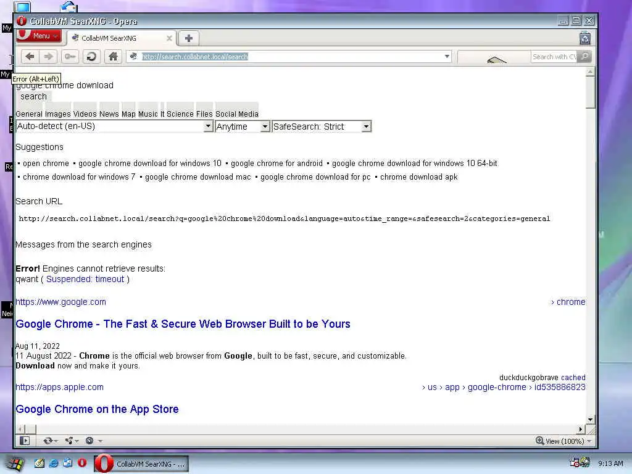Expand the address bar history dropdown

click(x=447, y=56)
